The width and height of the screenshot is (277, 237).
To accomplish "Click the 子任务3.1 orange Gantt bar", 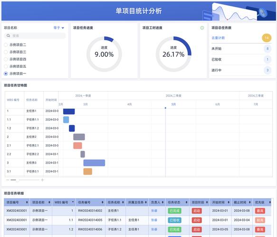I will pyautogui.click(x=87, y=172).
